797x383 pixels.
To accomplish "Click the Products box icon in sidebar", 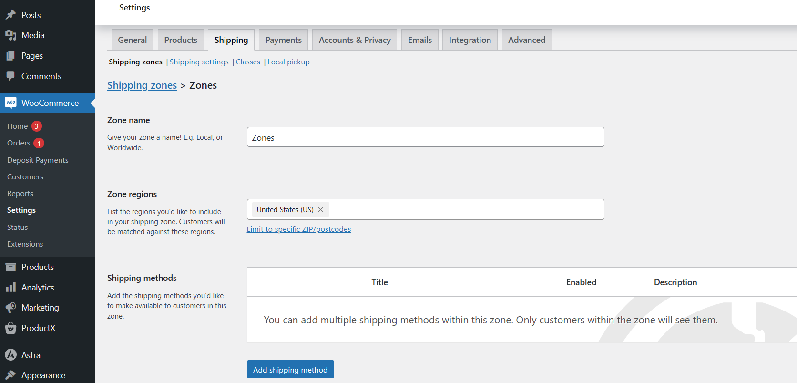I will pyautogui.click(x=10, y=267).
